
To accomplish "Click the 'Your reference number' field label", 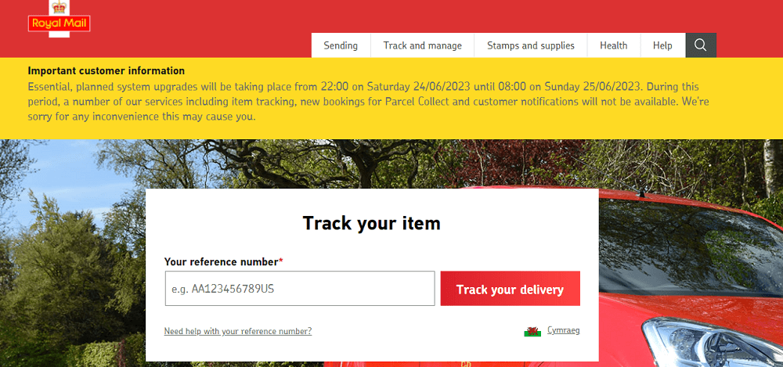I will [223, 261].
